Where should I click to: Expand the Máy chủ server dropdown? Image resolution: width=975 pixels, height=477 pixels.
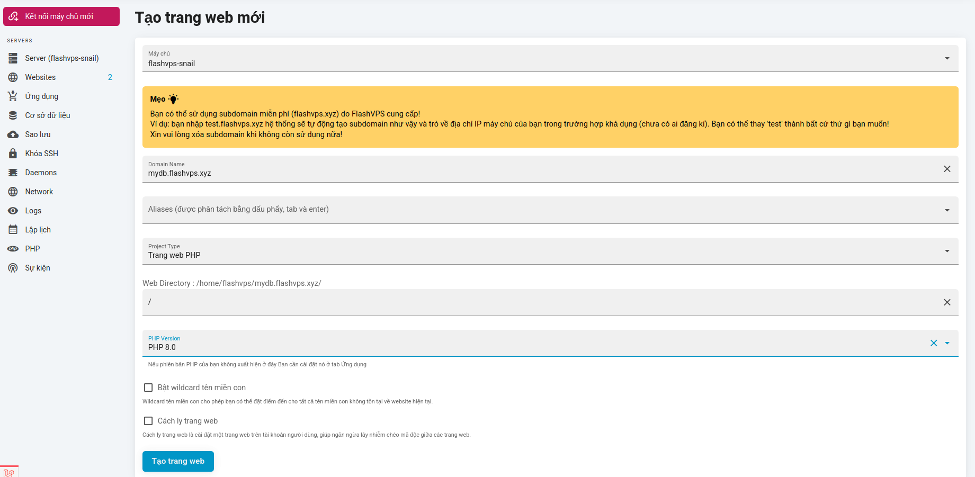pyautogui.click(x=947, y=58)
